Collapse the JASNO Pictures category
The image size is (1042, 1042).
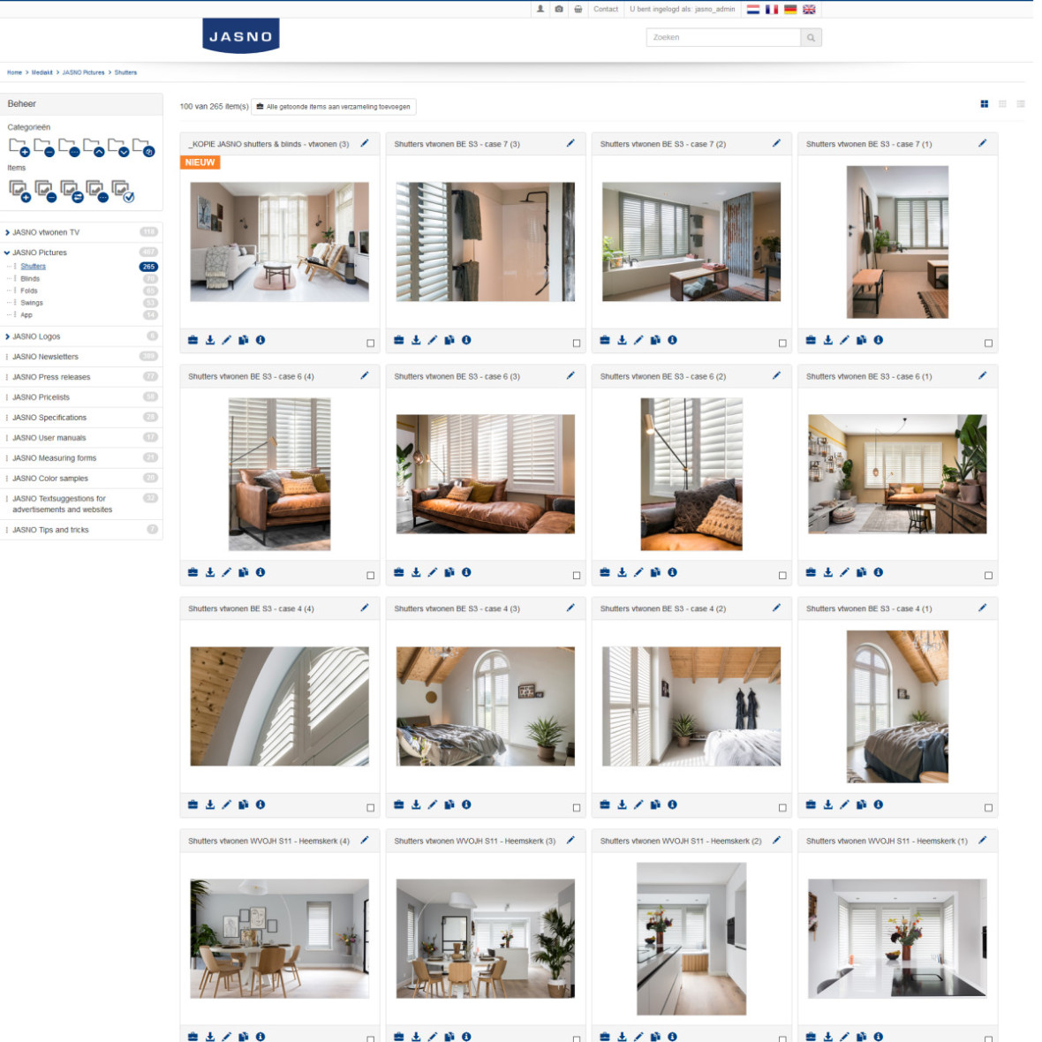8,253
